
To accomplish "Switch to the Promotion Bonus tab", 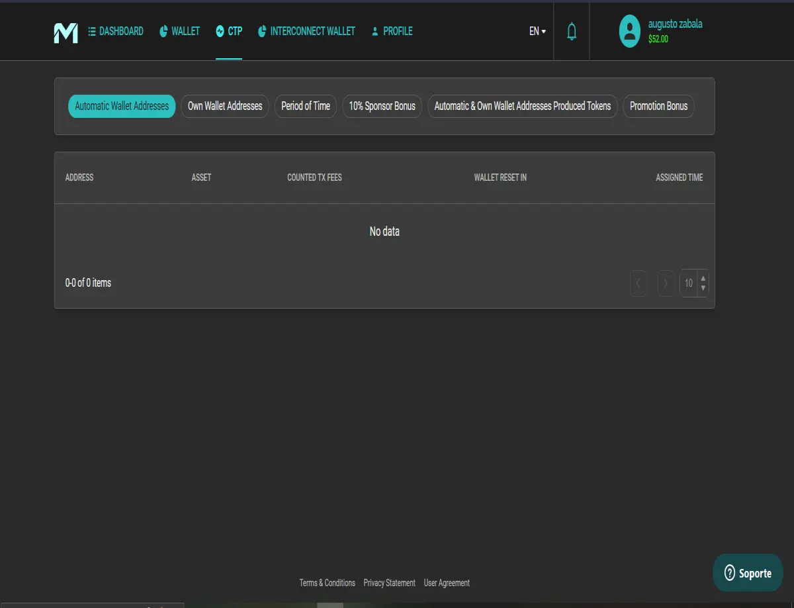I will [x=658, y=106].
